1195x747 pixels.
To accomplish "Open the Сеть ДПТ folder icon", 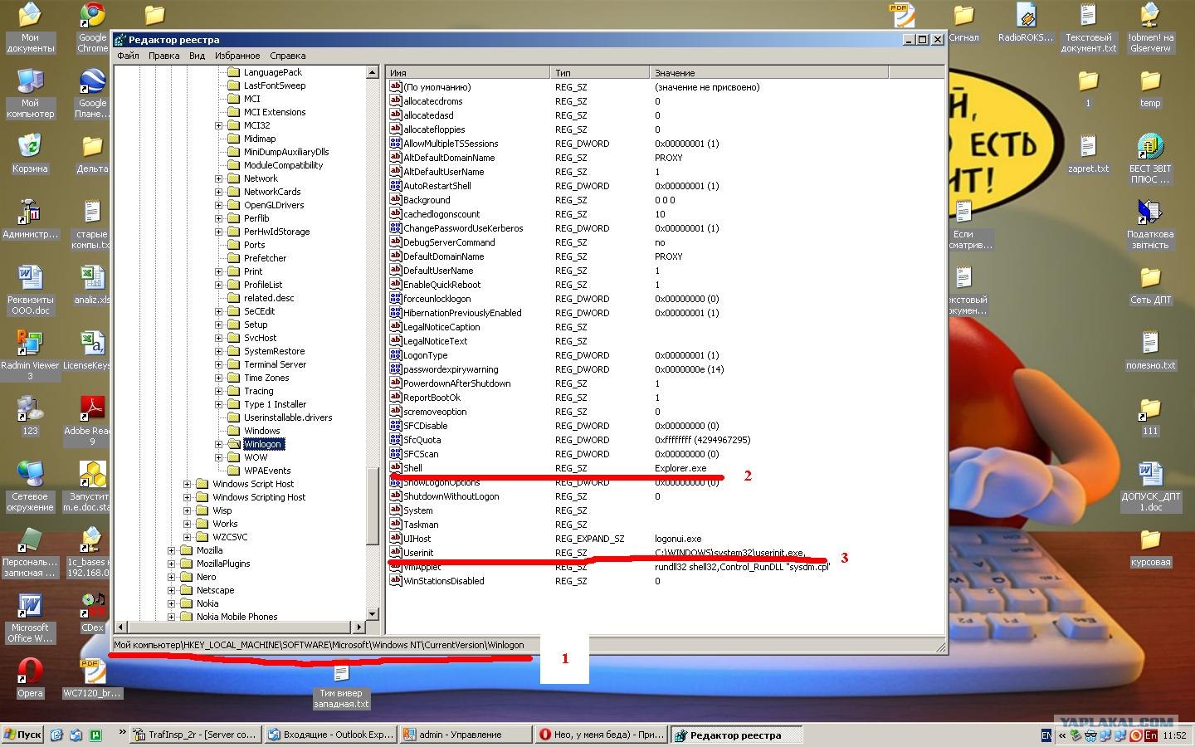I will (x=1150, y=285).
